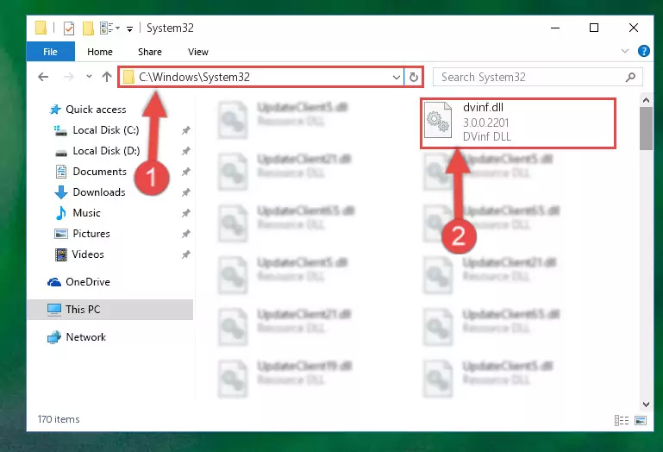663x452 pixels.
Task: Click pin icon next to Music
Action: pyautogui.click(x=185, y=213)
